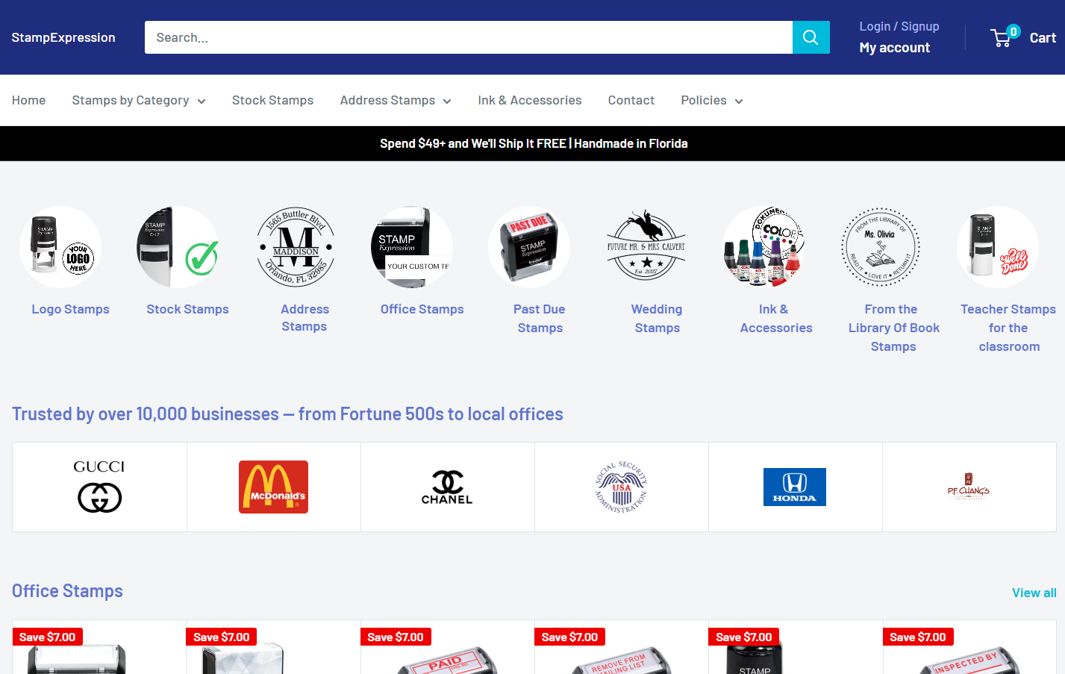The image size is (1065, 674).
Task: Click the free shipping announcement banner
Action: tap(533, 143)
